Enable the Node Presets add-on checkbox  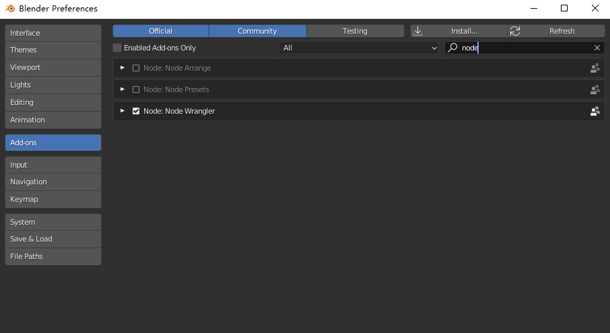click(136, 89)
